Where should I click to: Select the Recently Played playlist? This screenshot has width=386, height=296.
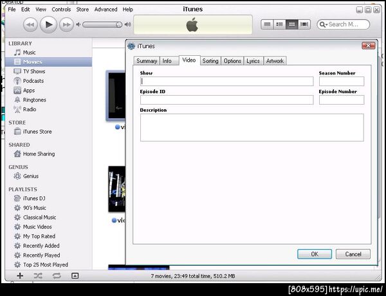48,255
